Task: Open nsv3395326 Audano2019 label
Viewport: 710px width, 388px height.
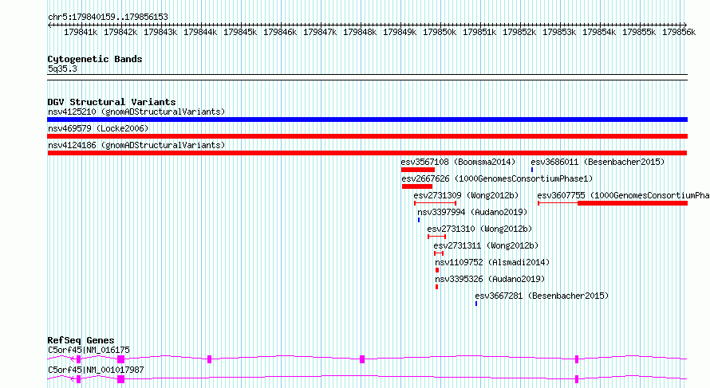Action: 490,279
